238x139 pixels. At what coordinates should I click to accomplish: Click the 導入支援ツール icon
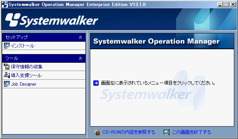point(7,75)
